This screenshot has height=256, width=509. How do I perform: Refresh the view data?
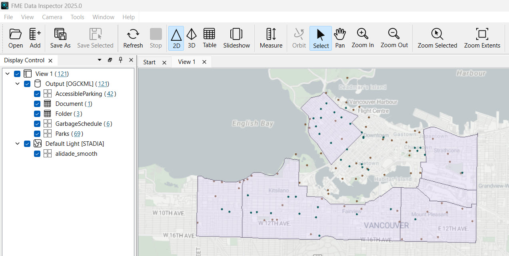click(133, 34)
